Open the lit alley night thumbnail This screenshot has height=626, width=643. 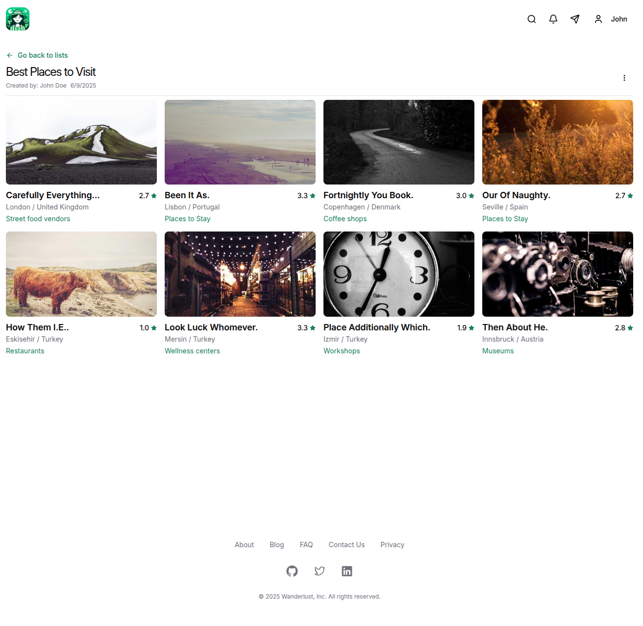[x=240, y=274]
